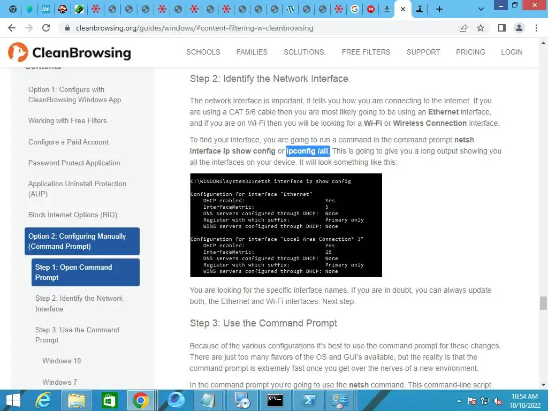Jump to Step 2 Identify Network Interface sidebar link
The image size is (548, 411).
79,304
